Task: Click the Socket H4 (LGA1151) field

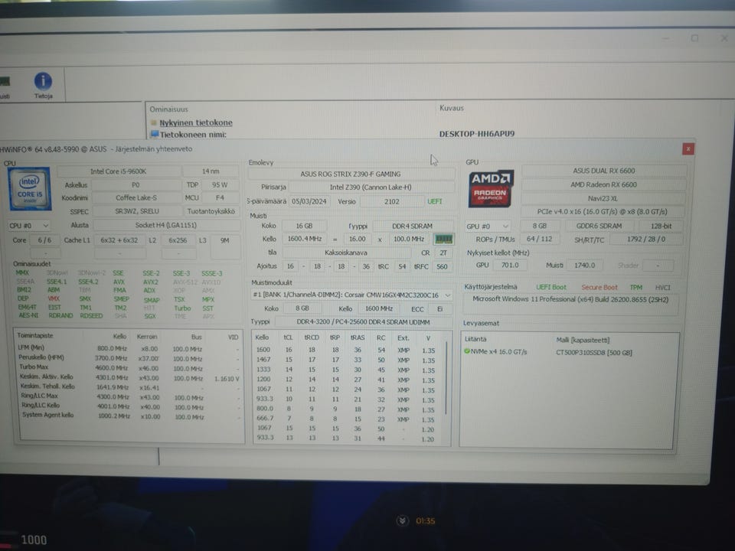Action: coord(166,225)
